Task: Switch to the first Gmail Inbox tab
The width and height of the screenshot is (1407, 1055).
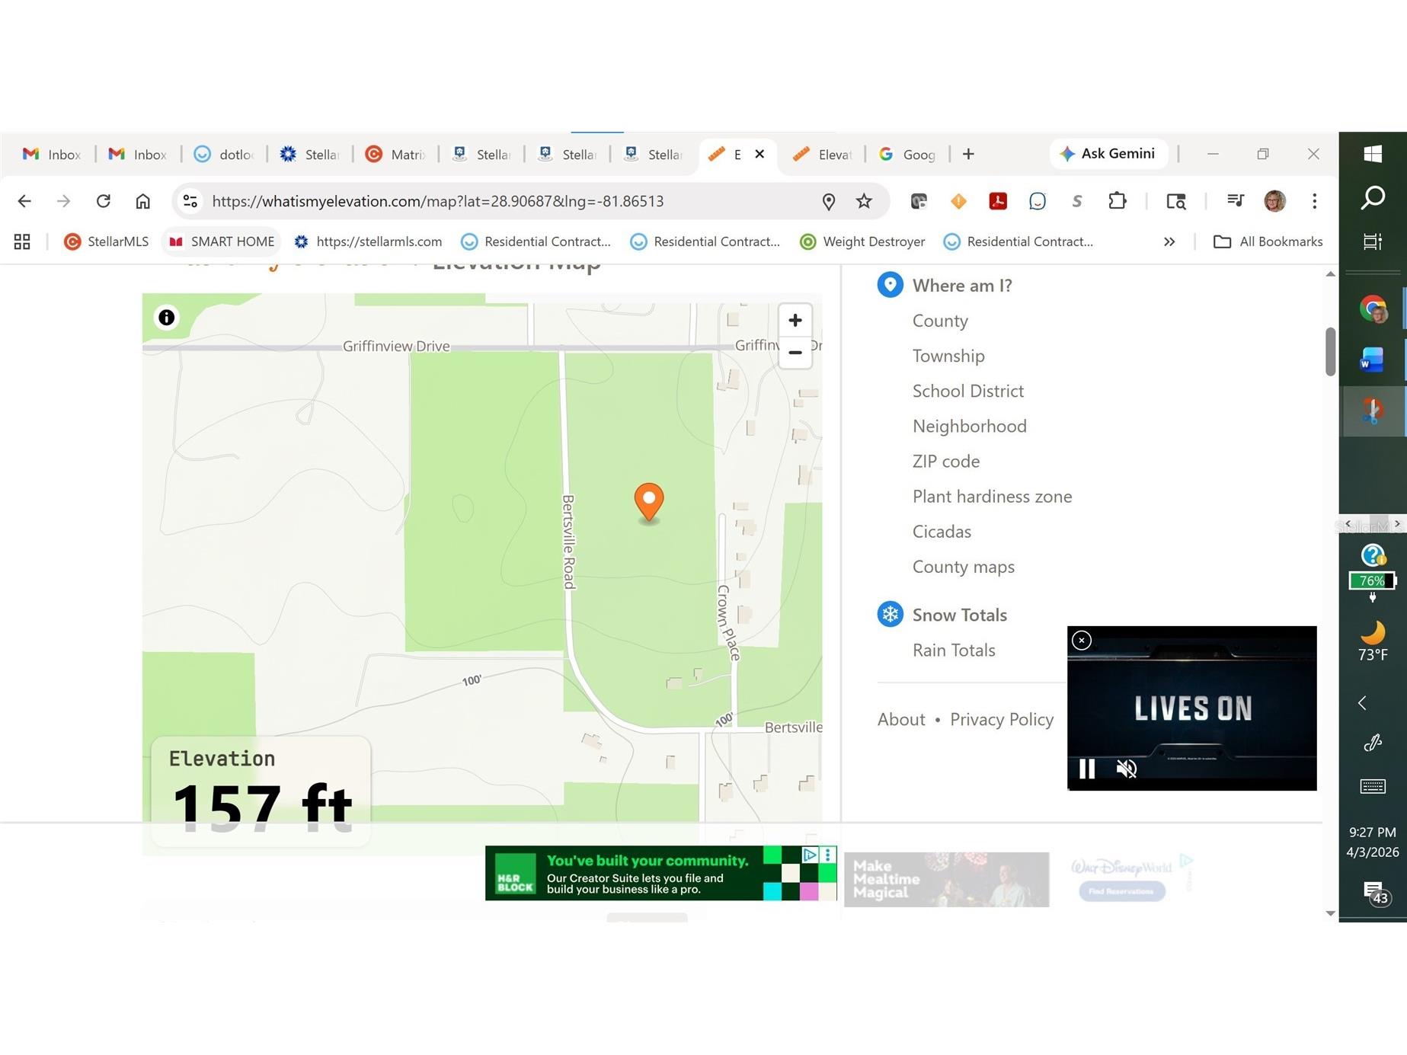Action: tap(52, 155)
